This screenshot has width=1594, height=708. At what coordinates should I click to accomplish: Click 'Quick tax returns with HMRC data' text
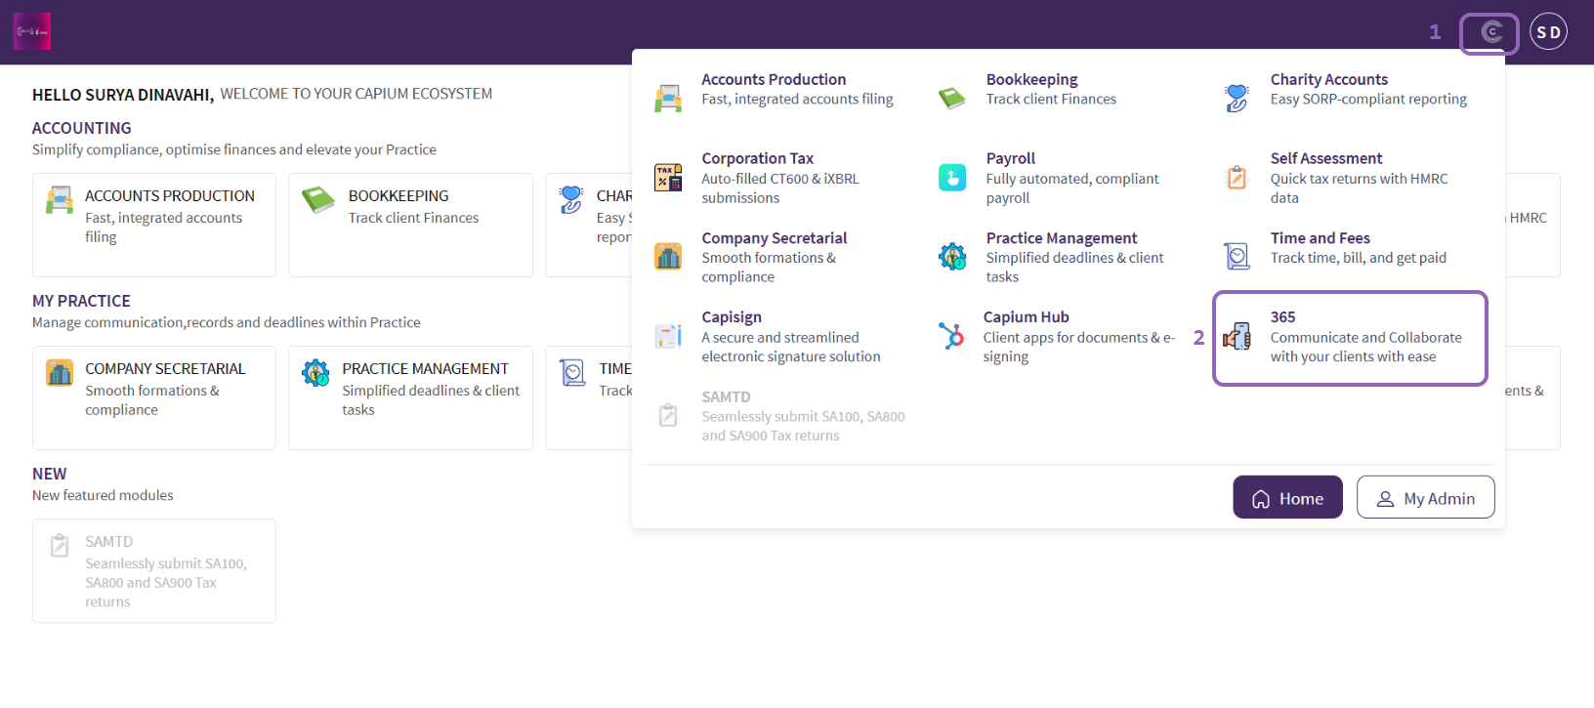point(1359,188)
